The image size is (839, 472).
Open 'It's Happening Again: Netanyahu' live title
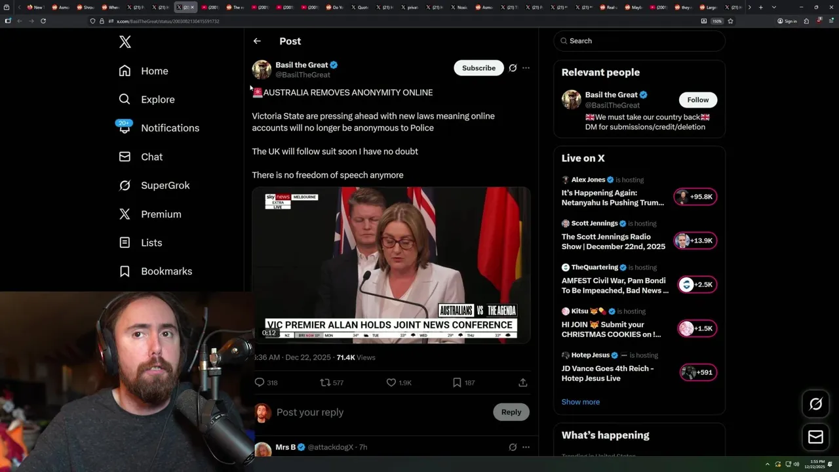tap(612, 198)
